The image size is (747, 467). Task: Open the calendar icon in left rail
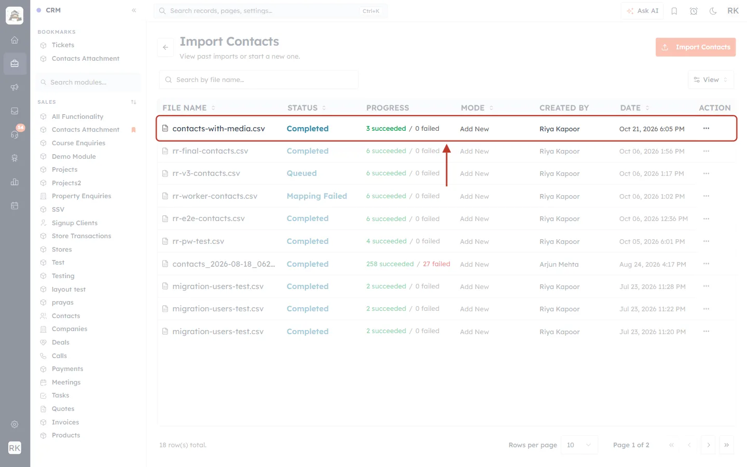(15, 205)
